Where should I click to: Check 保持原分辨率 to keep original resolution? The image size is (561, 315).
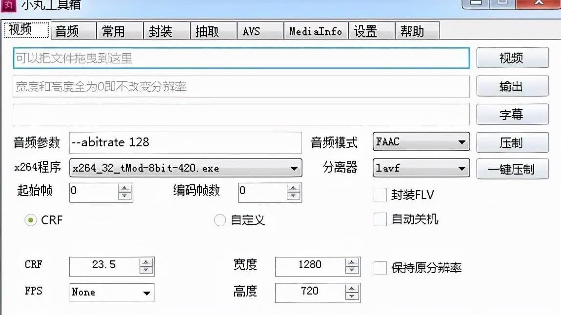(380, 267)
